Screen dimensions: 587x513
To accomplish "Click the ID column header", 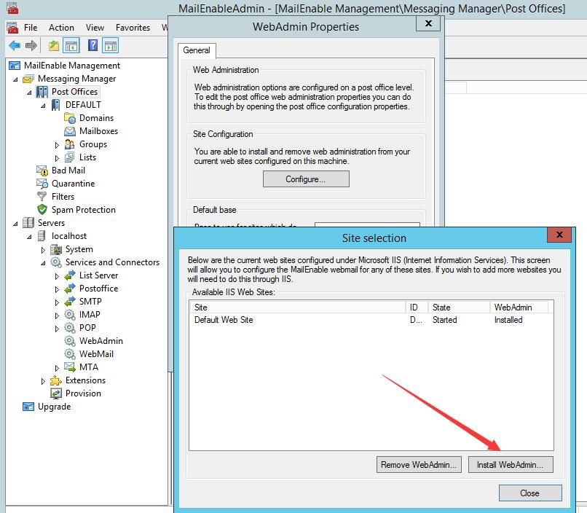I will (x=417, y=308).
